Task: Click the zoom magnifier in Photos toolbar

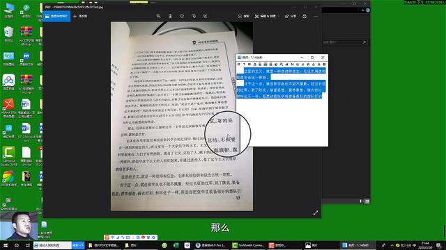Action: click(158, 16)
